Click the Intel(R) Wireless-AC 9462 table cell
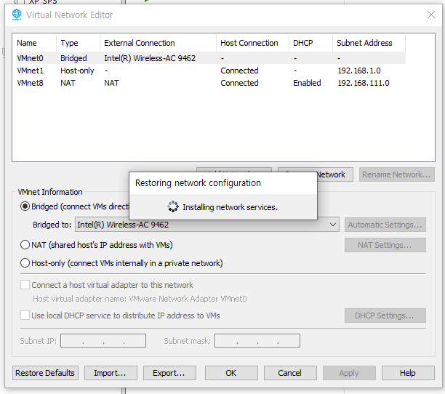445x394 pixels. tap(150, 58)
